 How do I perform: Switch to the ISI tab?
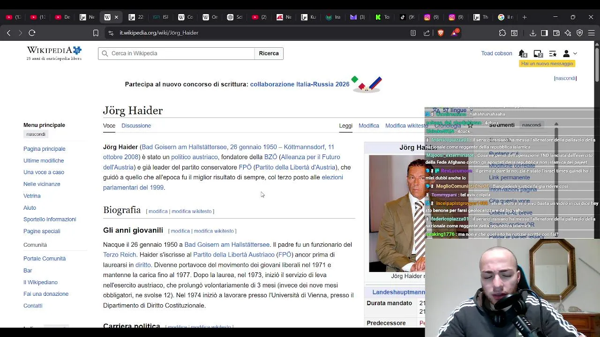click(x=160, y=17)
